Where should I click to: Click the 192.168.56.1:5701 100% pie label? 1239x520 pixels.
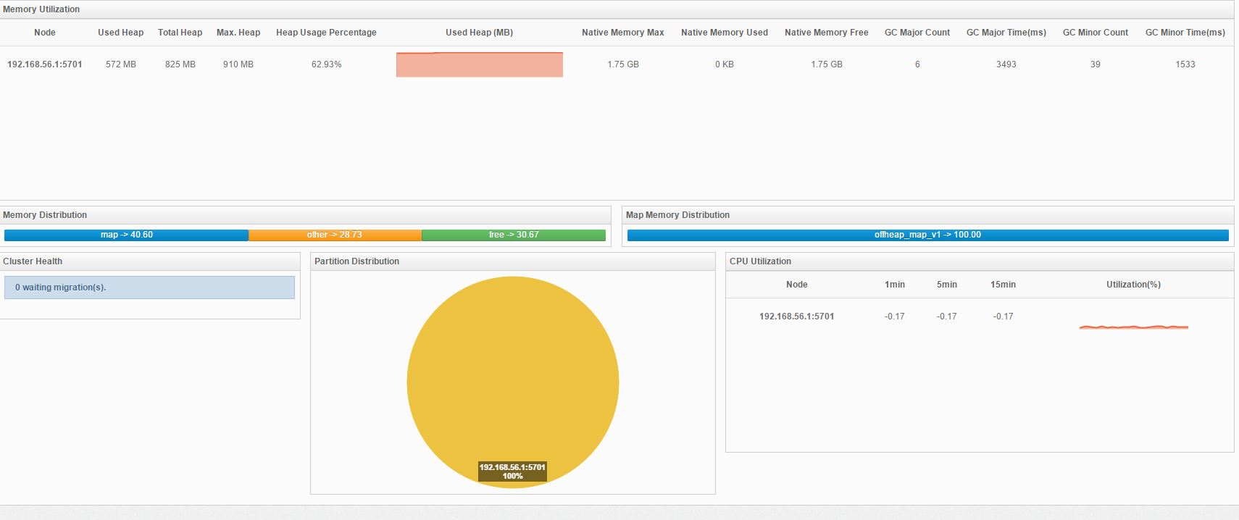tap(512, 471)
